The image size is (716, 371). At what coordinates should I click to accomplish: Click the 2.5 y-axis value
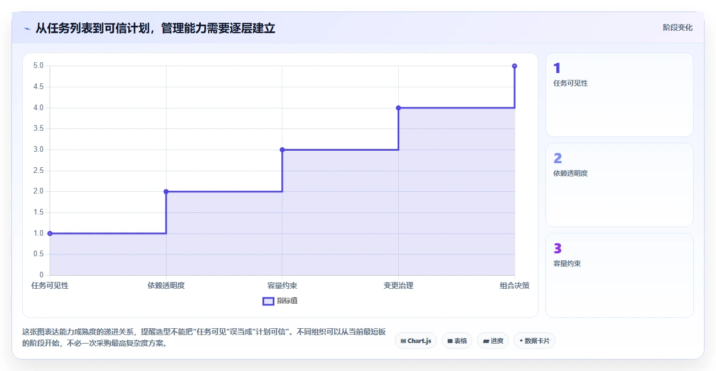[38, 171]
